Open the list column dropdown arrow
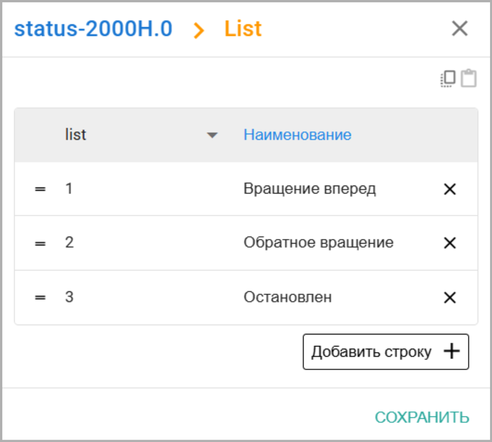Viewport: 492px width, 442px height. [x=212, y=135]
